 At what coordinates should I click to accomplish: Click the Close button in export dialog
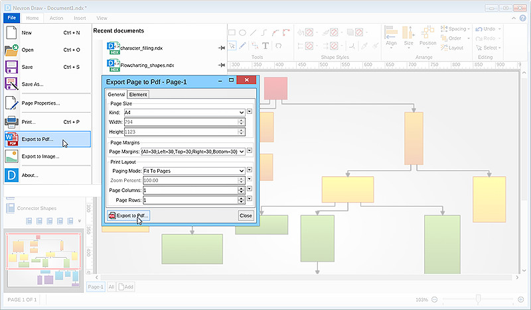[246, 215]
